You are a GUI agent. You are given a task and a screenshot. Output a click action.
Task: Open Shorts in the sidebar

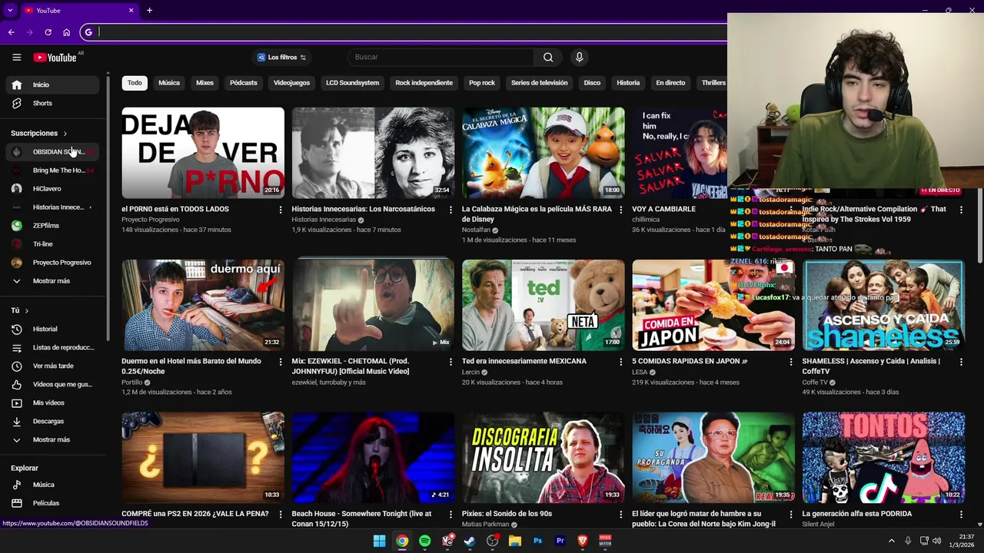click(x=52, y=103)
